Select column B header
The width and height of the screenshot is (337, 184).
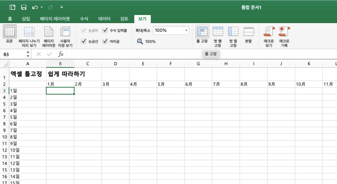pos(60,64)
